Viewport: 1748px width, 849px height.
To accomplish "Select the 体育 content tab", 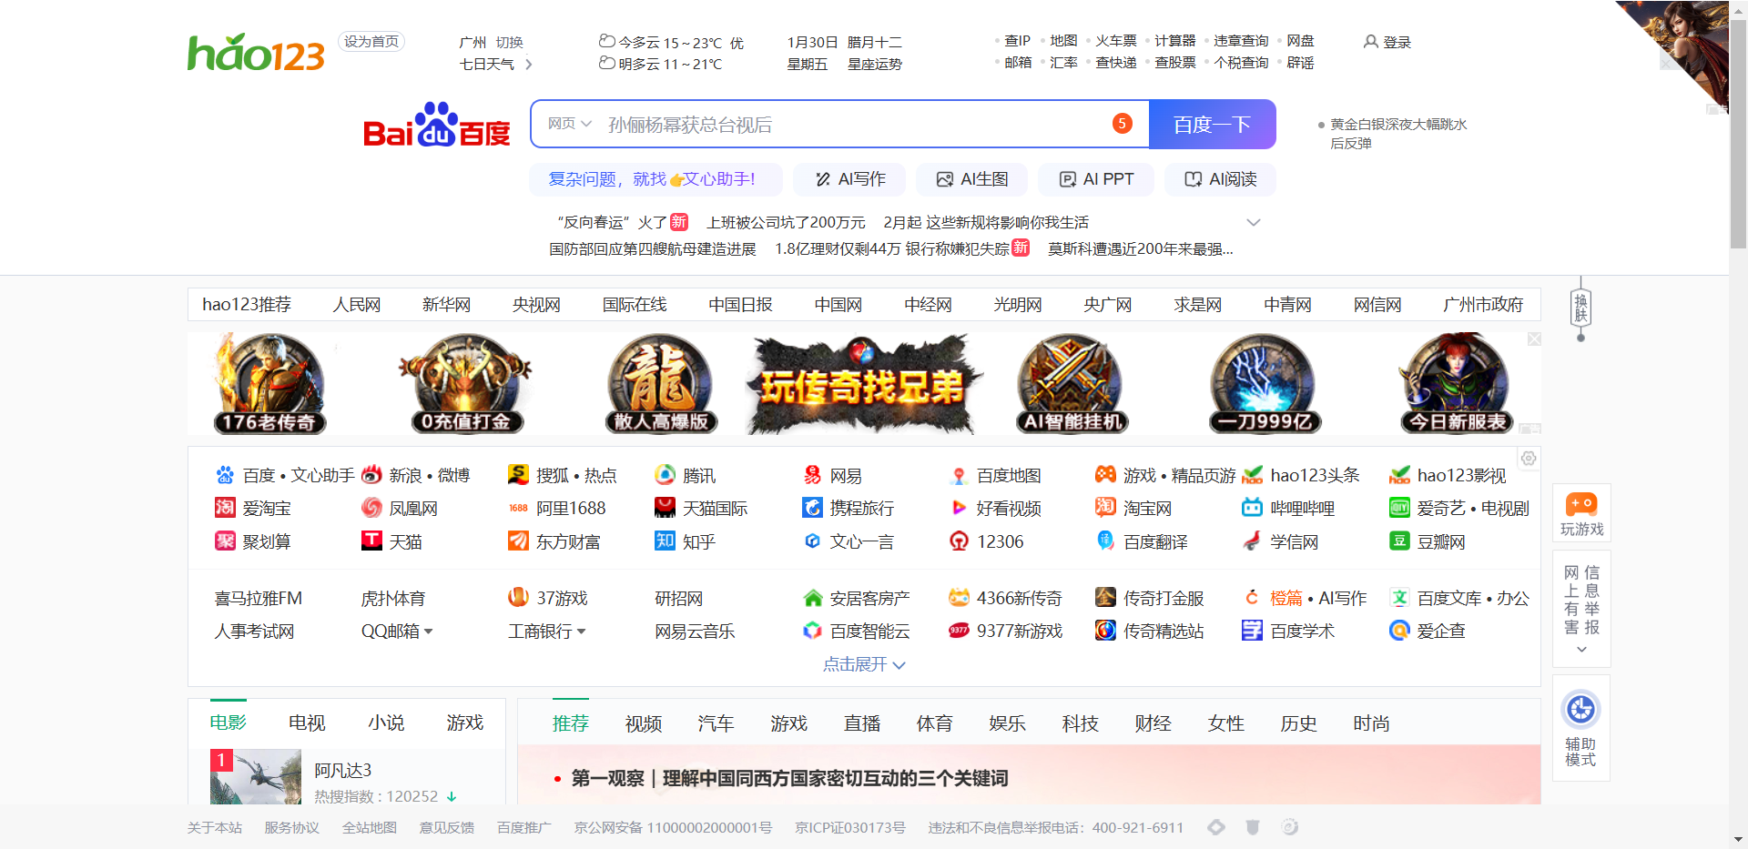I will (x=934, y=723).
